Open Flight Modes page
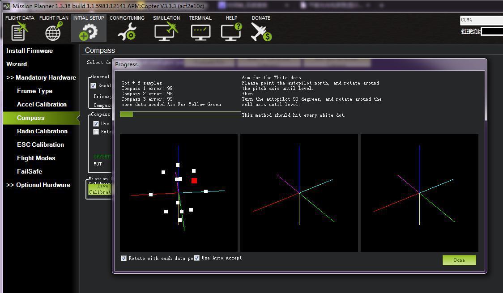This screenshot has height=293, width=503. pyautogui.click(x=36, y=158)
